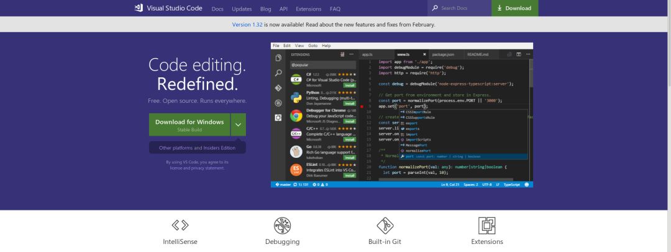This screenshot has height=252, width=671.
Task: Open the license link under download
Action: 176,168
